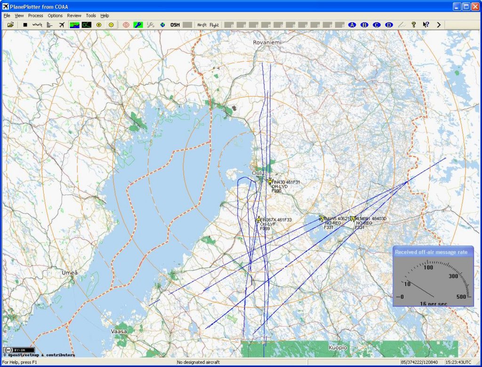The image size is (482, 367).
Task: Click the yellow zoom out icon
Action: tap(111, 25)
